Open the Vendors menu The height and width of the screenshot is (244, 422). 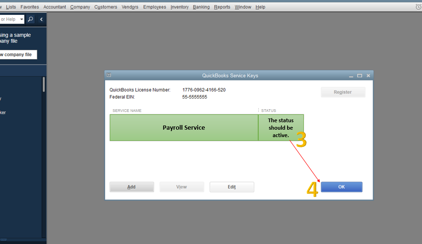(130, 7)
